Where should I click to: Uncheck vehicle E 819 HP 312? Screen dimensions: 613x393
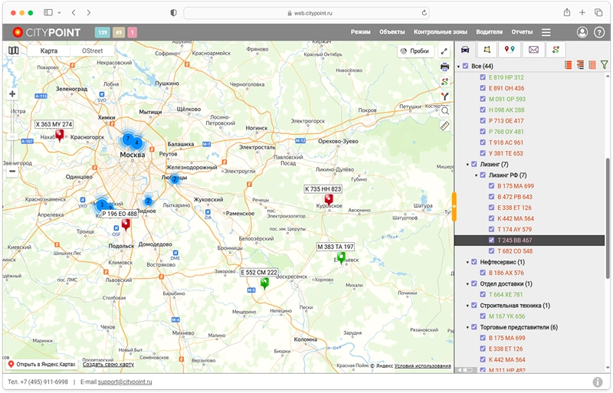point(483,77)
